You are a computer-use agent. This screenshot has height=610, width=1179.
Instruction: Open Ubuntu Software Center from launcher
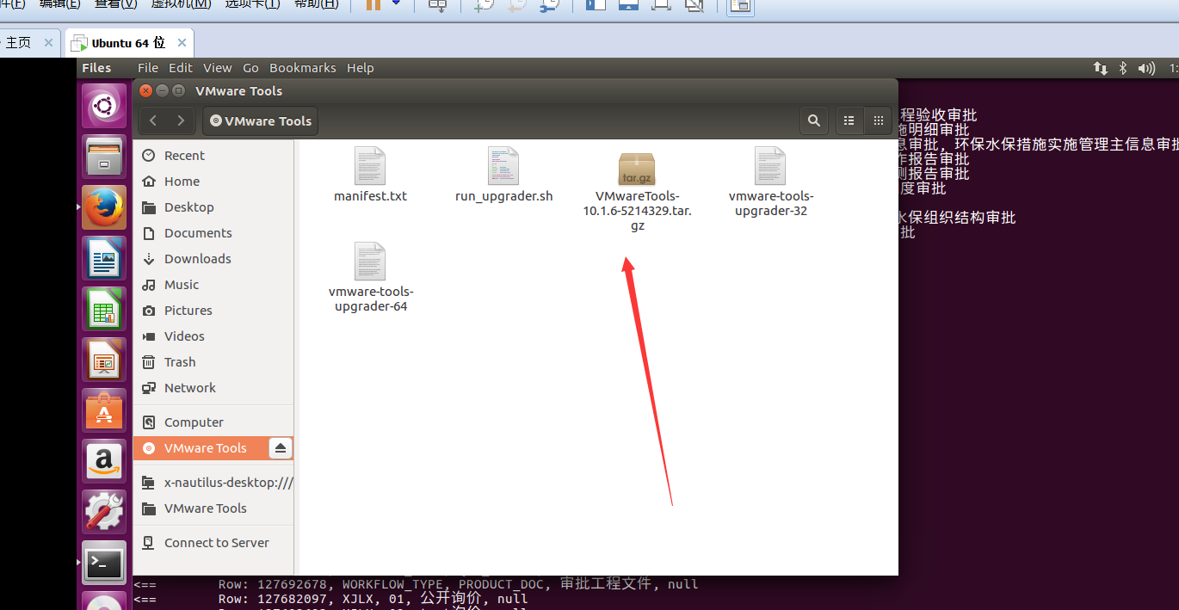tap(104, 410)
